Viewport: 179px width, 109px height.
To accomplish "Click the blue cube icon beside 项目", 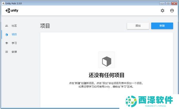I will coord(7,34).
